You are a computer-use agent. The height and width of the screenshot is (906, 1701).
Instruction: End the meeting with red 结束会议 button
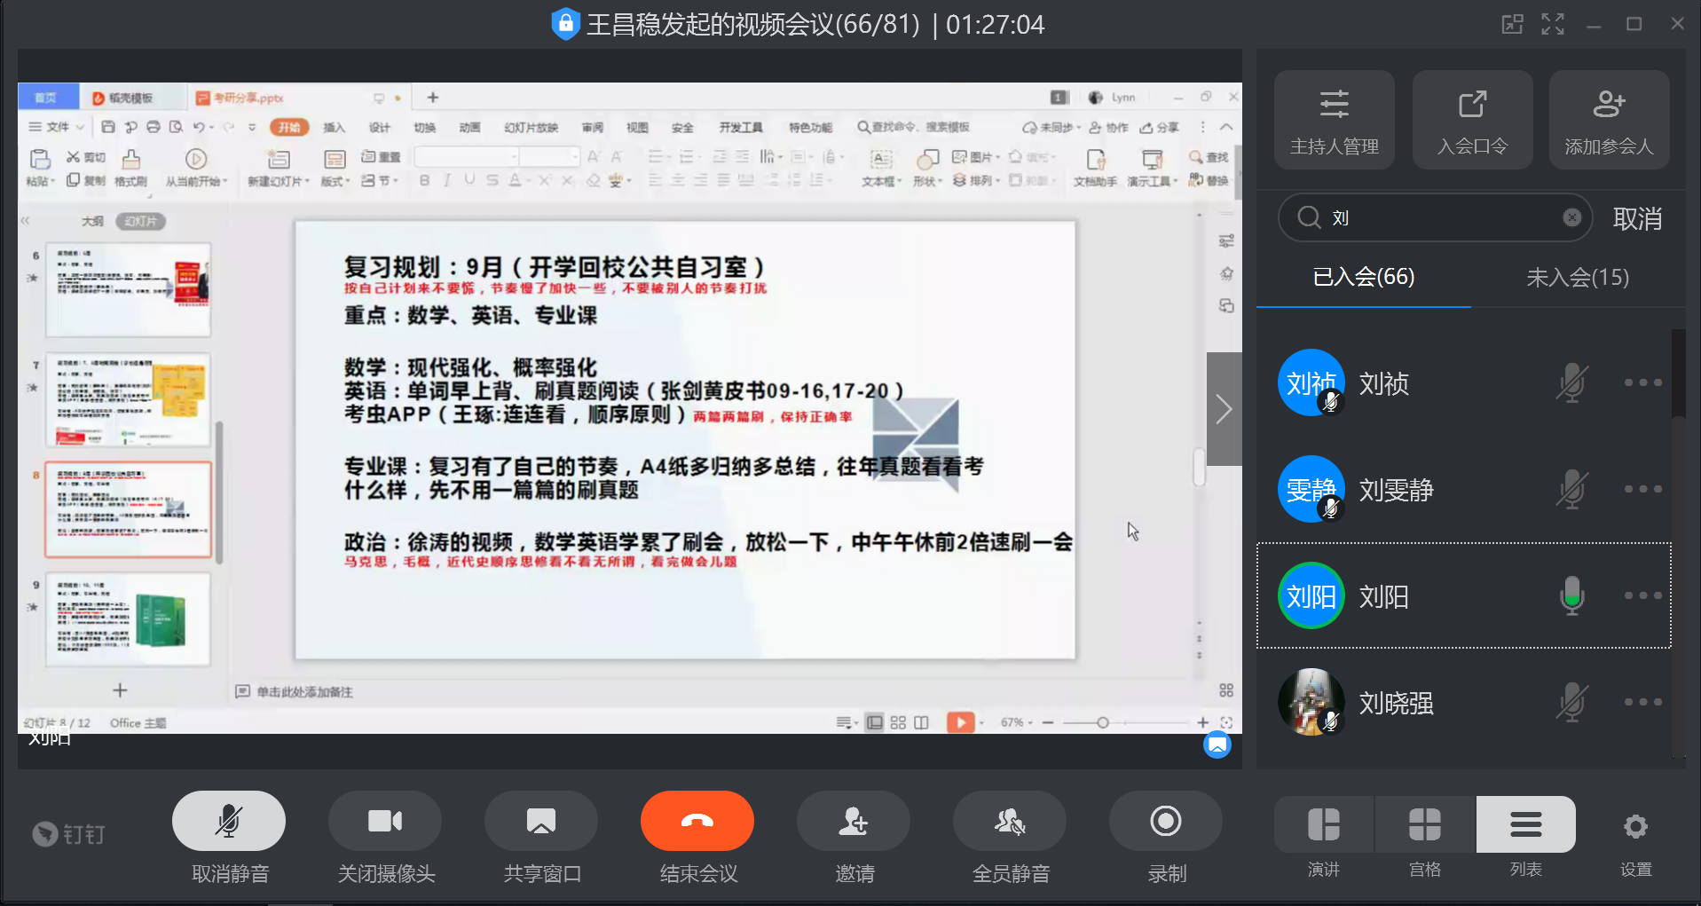pyautogui.click(x=697, y=822)
